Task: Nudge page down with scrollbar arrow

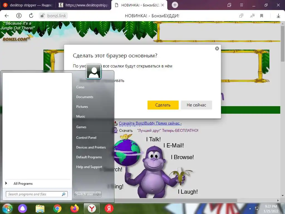Action: 283,196
